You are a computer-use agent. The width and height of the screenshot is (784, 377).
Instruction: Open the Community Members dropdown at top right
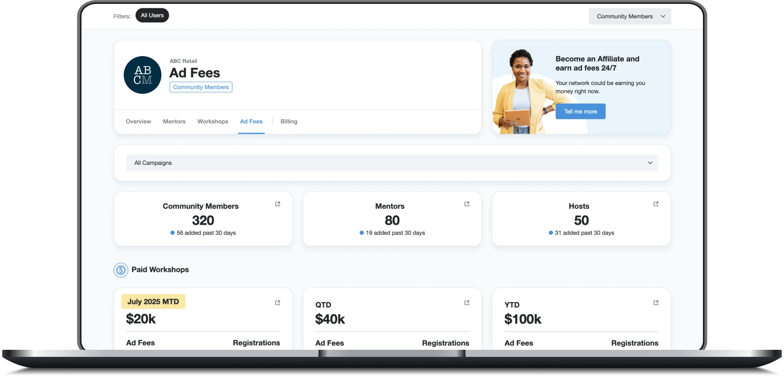coord(630,16)
